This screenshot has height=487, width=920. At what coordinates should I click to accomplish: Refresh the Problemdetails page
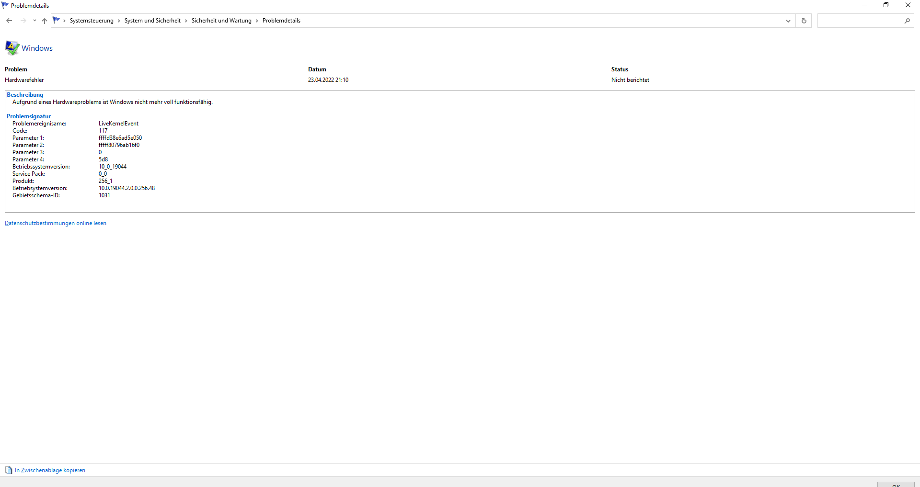(x=804, y=21)
